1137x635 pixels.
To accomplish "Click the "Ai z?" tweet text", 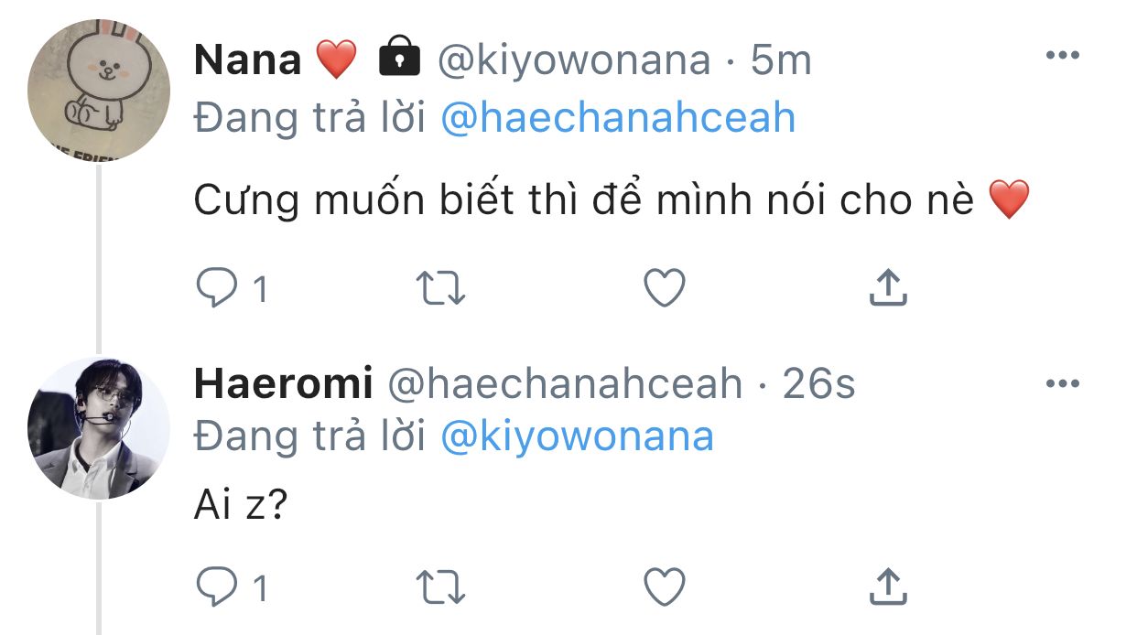I will coord(241,506).
